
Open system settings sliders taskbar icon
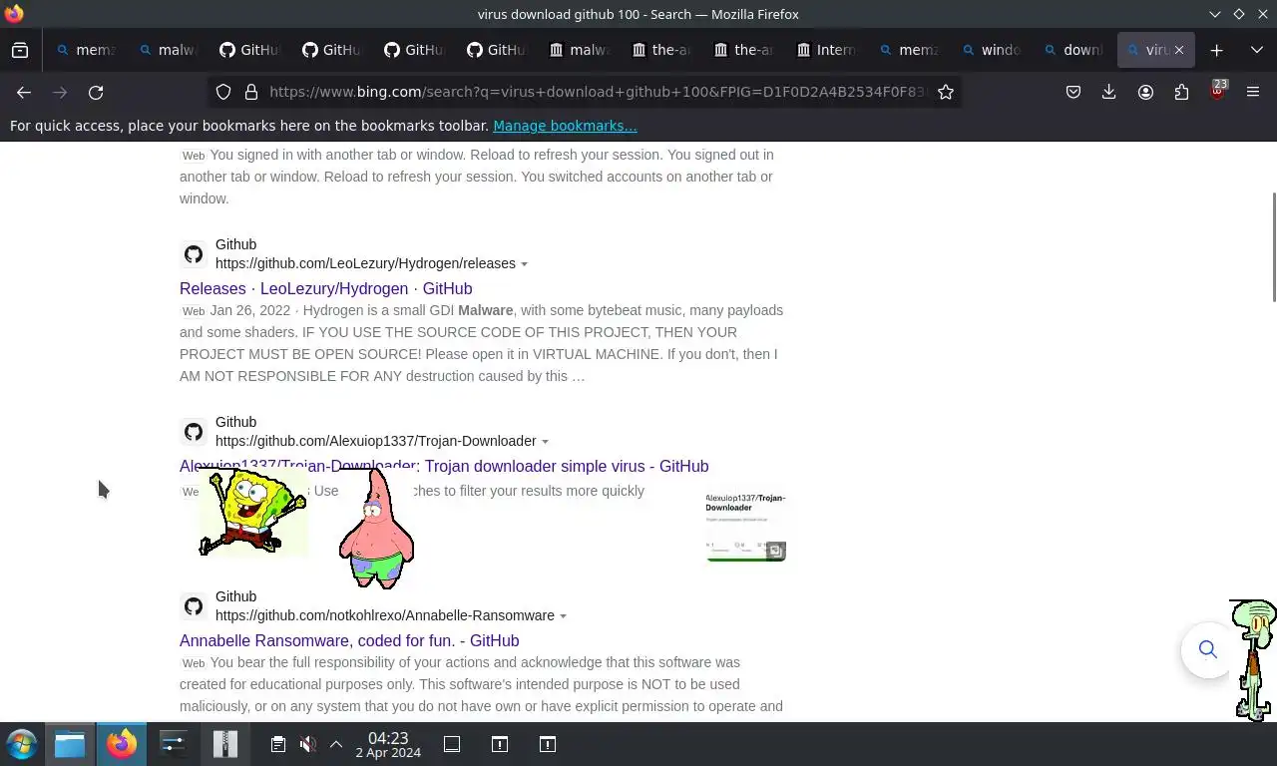coord(174,744)
